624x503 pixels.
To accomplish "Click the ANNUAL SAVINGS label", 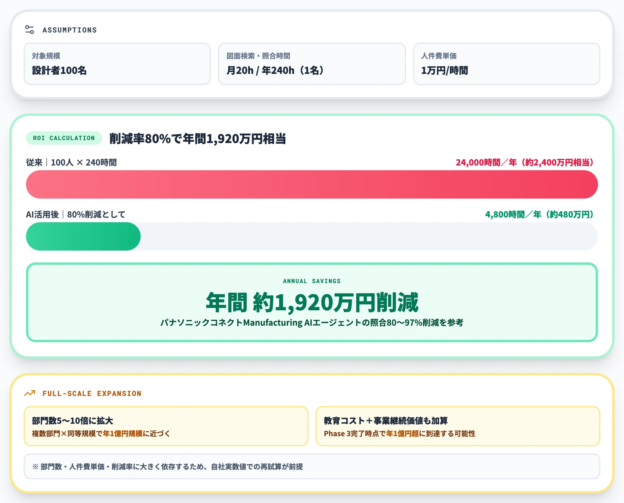I will pos(312,281).
